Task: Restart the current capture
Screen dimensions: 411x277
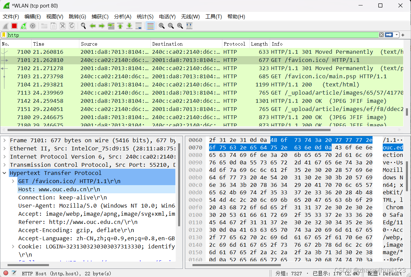Action: [x=23, y=26]
